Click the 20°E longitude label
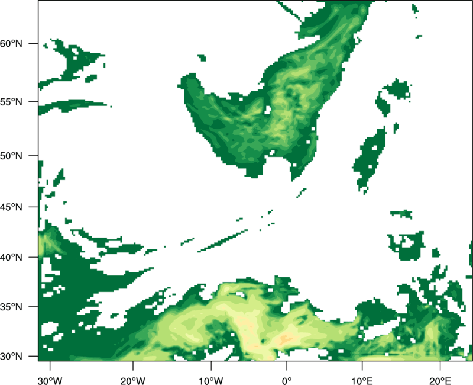Image resolution: width=473 pixels, height=385 pixels. (x=440, y=381)
